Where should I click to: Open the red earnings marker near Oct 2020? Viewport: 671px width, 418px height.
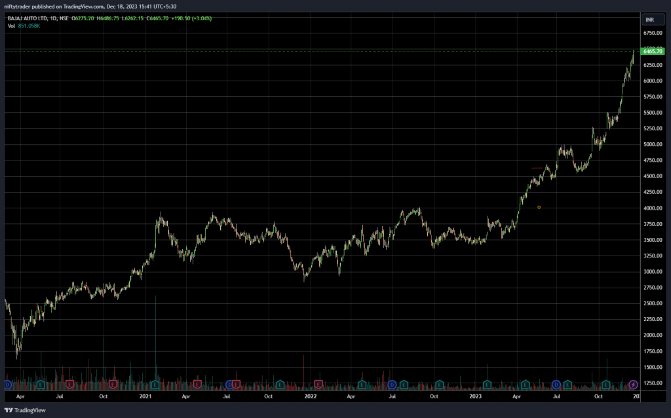click(x=113, y=385)
